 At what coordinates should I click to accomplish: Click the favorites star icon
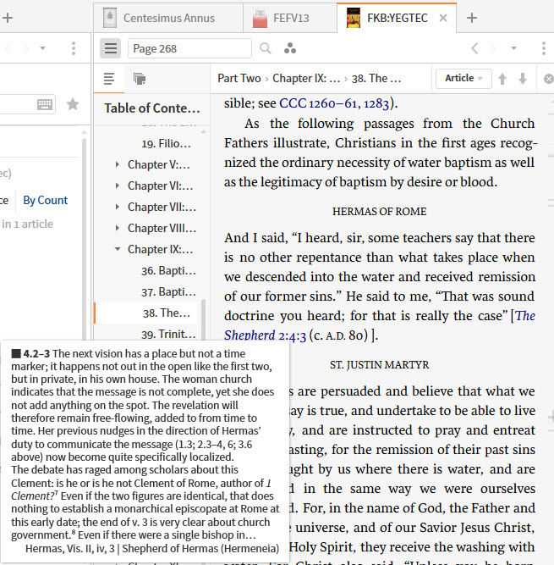point(73,104)
